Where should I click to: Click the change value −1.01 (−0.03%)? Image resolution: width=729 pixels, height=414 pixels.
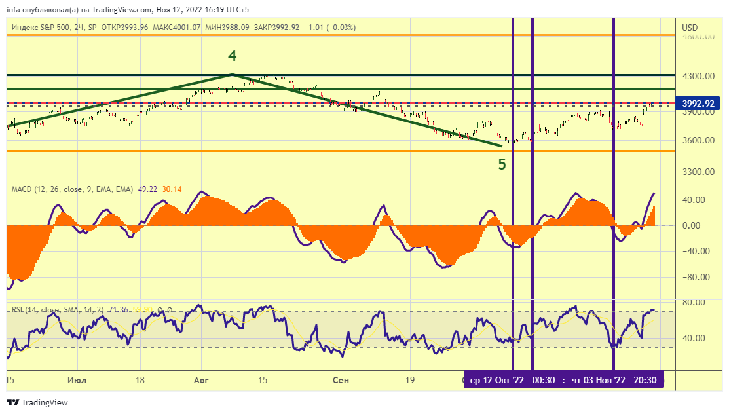coord(329,28)
